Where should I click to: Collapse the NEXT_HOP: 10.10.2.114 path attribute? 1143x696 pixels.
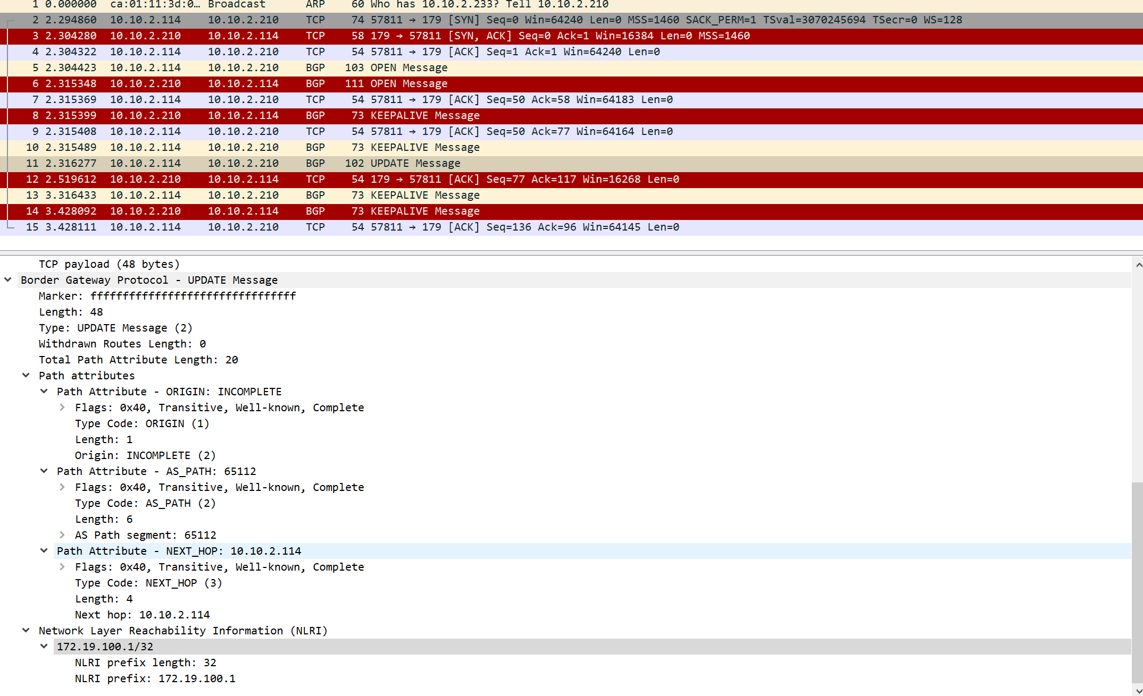44,550
